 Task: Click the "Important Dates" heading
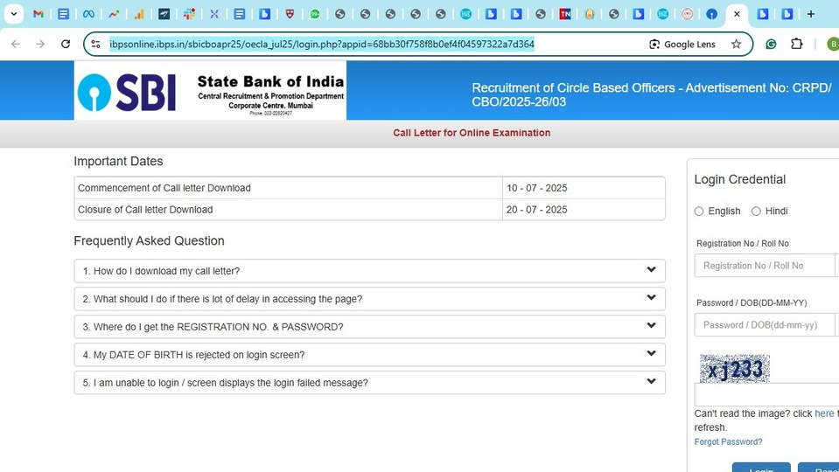(118, 162)
